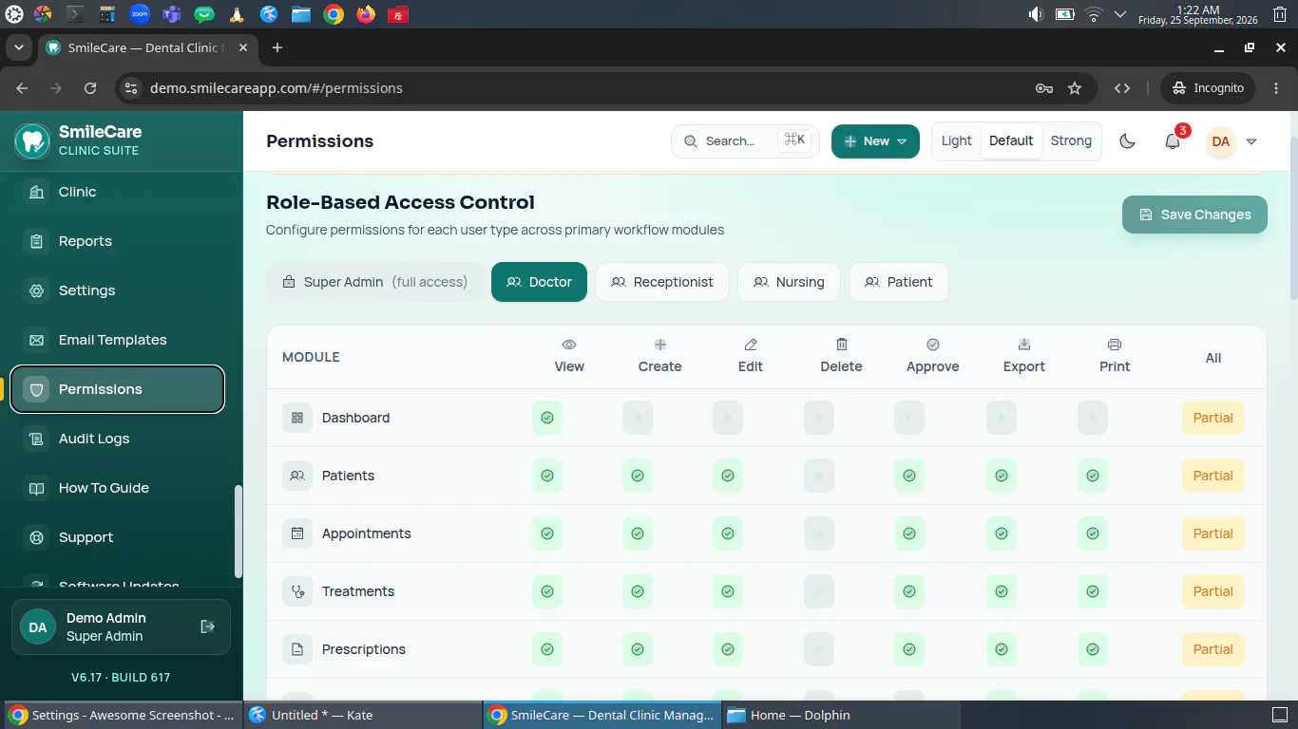The height and width of the screenshot is (729, 1298).
Task: Toggle Edit permission for Treatments
Action: coord(728,591)
